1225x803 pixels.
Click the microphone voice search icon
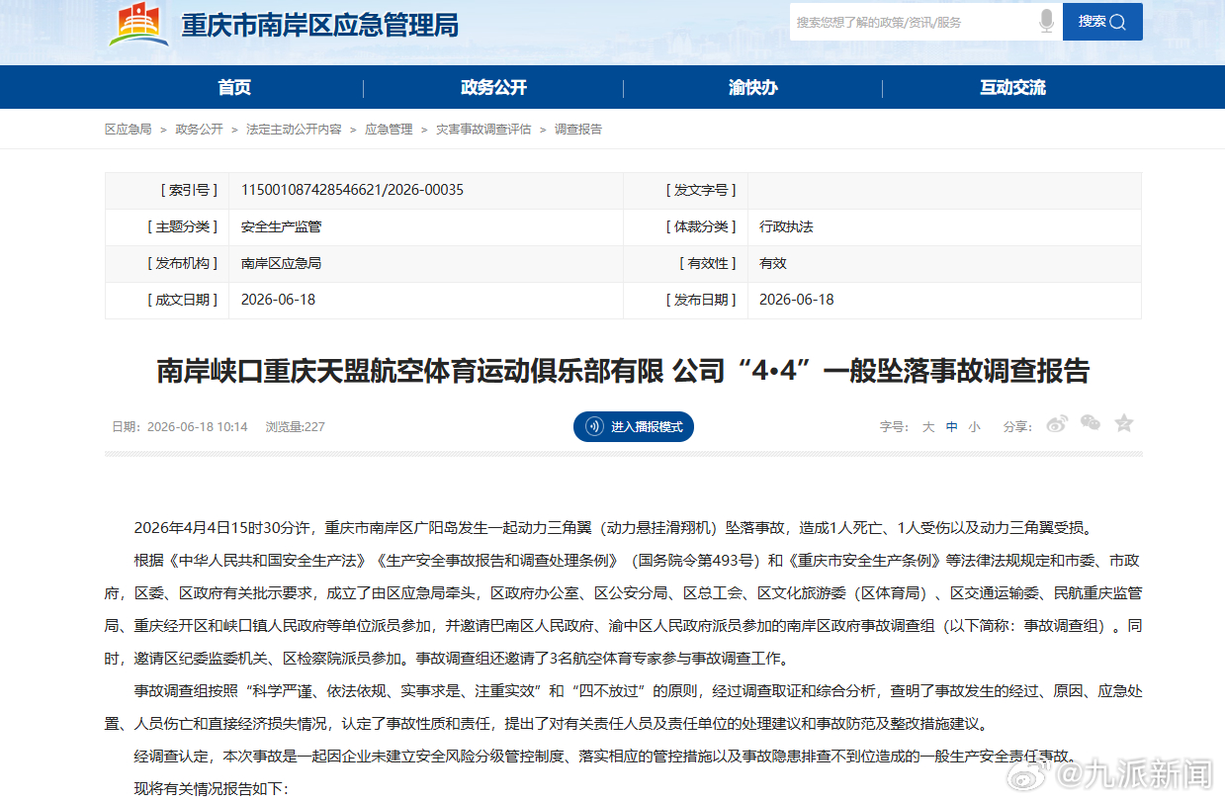point(1046,22)
